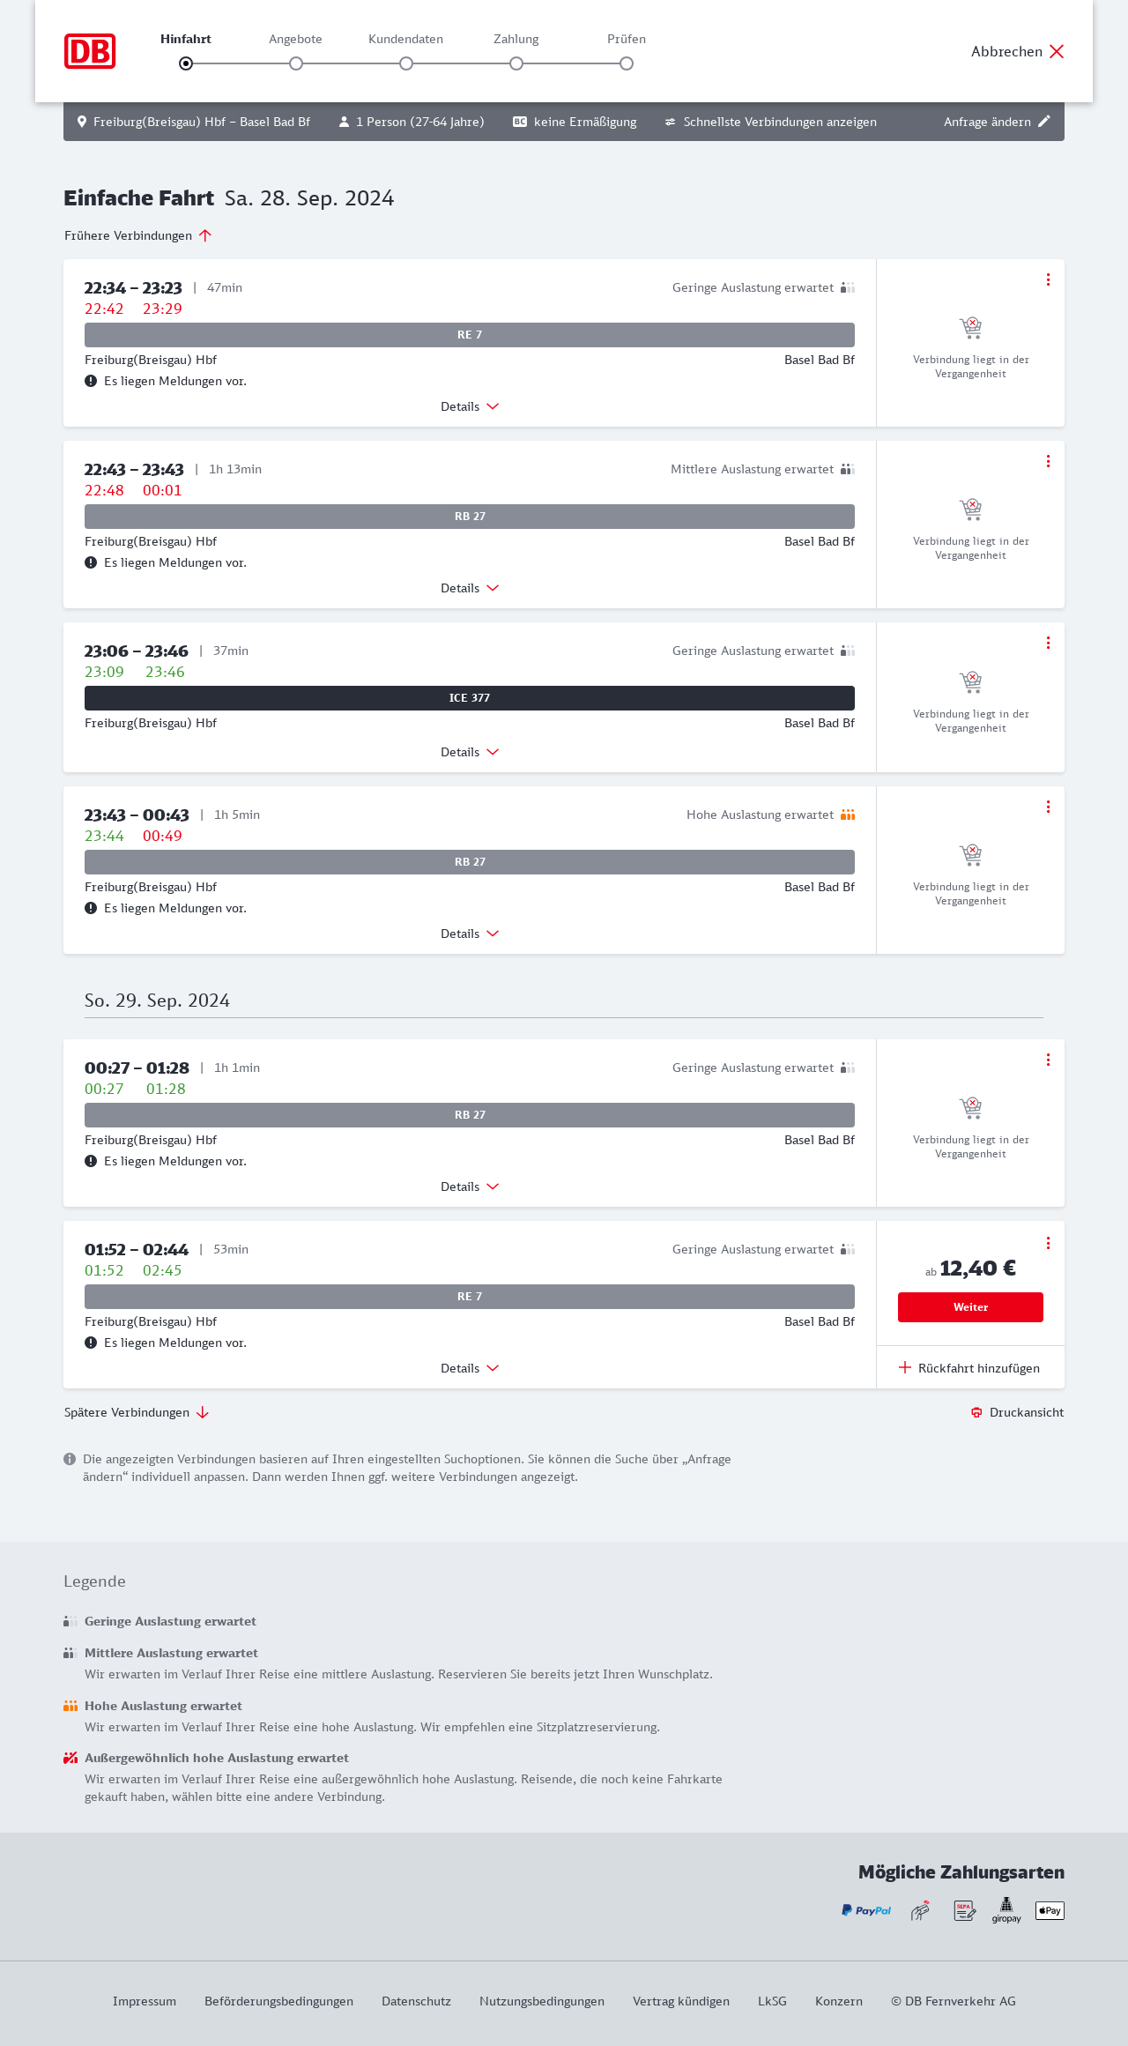Select the Zahlung step circle
1128x2046 pixels.
[x=516, y=63]
